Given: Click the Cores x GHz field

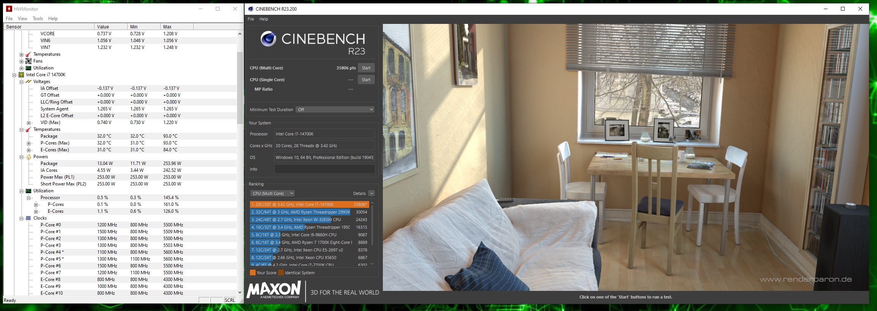Looking at the screenshot, I should (324, 146).
